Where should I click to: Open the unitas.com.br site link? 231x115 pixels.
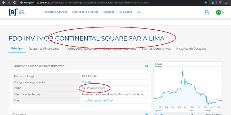(97, 101)
